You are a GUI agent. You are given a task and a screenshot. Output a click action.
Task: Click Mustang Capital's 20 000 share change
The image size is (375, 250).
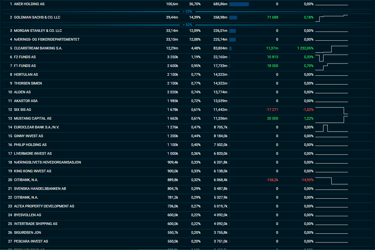tap(273, 119)
